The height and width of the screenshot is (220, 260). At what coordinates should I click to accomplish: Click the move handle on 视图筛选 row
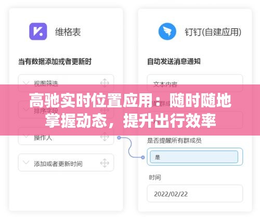coord(105,83)
